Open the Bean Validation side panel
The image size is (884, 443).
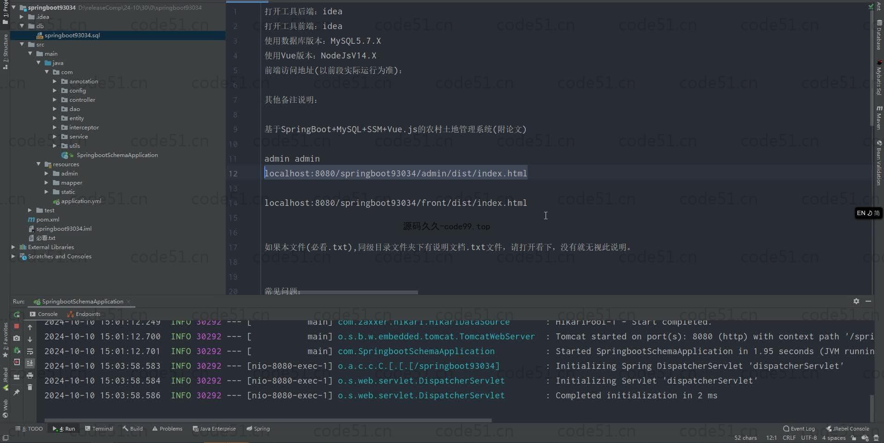(x=879, y=163)
